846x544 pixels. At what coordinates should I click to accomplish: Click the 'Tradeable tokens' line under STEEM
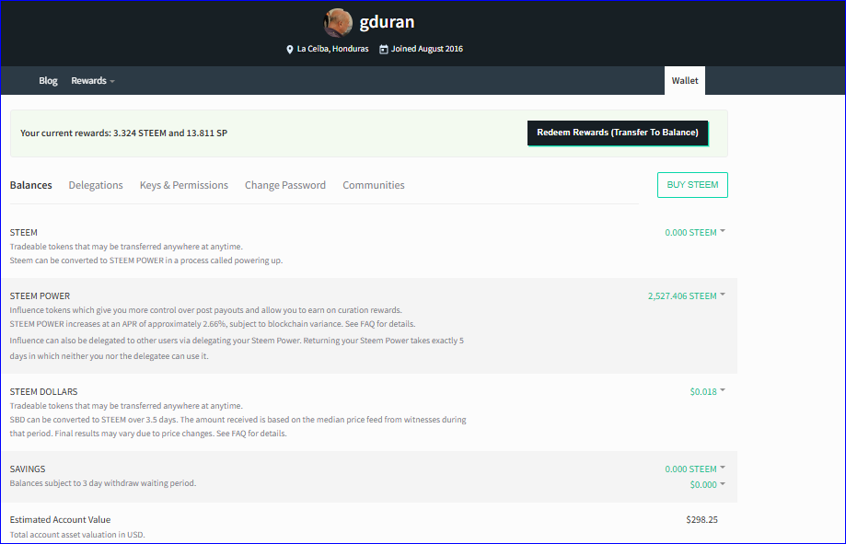click(x=126, y=247)
